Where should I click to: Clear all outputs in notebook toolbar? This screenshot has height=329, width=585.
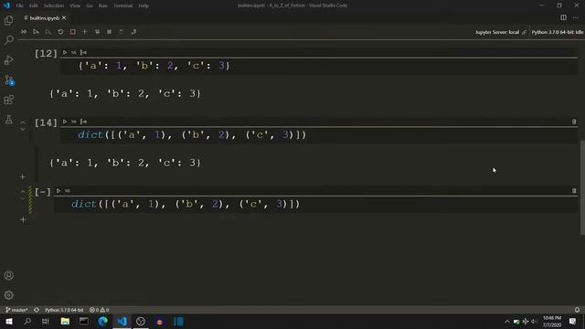coord(97,32)
